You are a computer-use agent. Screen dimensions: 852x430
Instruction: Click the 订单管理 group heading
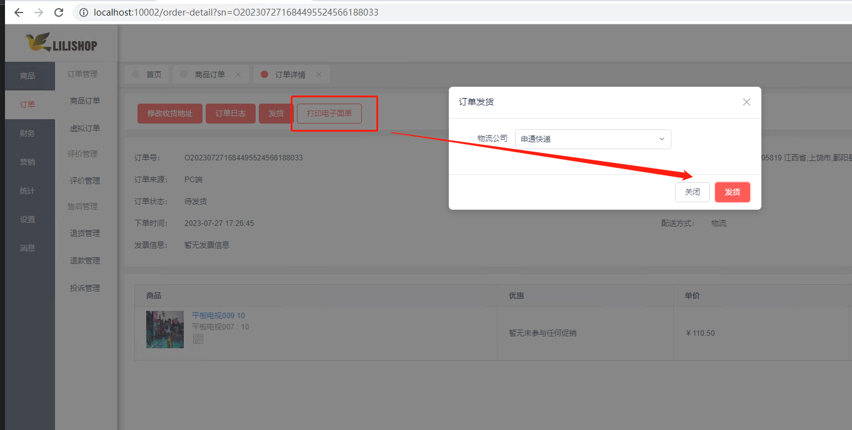[x=83, y=74]
